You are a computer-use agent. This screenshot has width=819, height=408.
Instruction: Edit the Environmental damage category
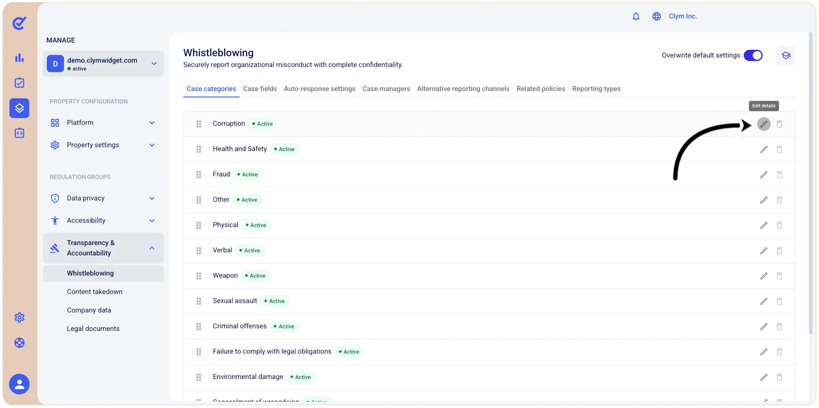point(763,377)
